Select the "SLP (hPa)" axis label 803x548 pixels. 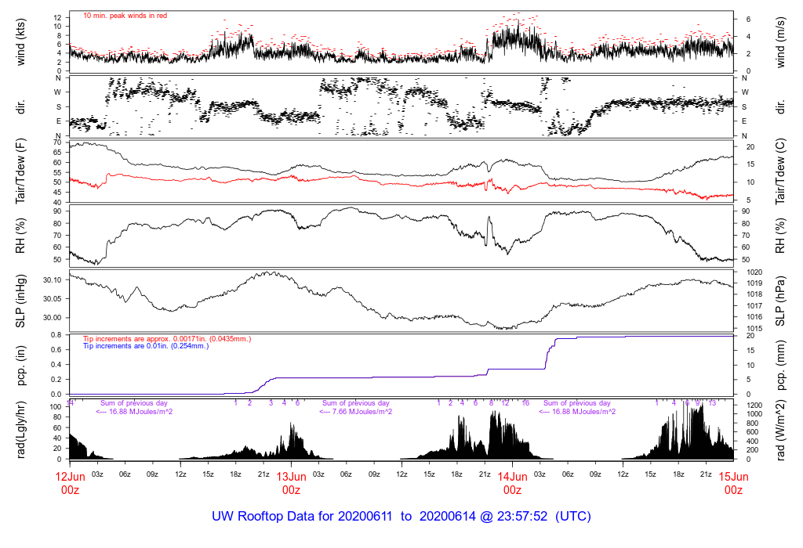pos(780,301)
